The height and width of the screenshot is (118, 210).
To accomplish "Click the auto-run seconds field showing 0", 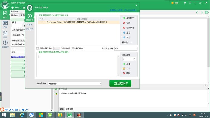I will [x=56, y=48].
